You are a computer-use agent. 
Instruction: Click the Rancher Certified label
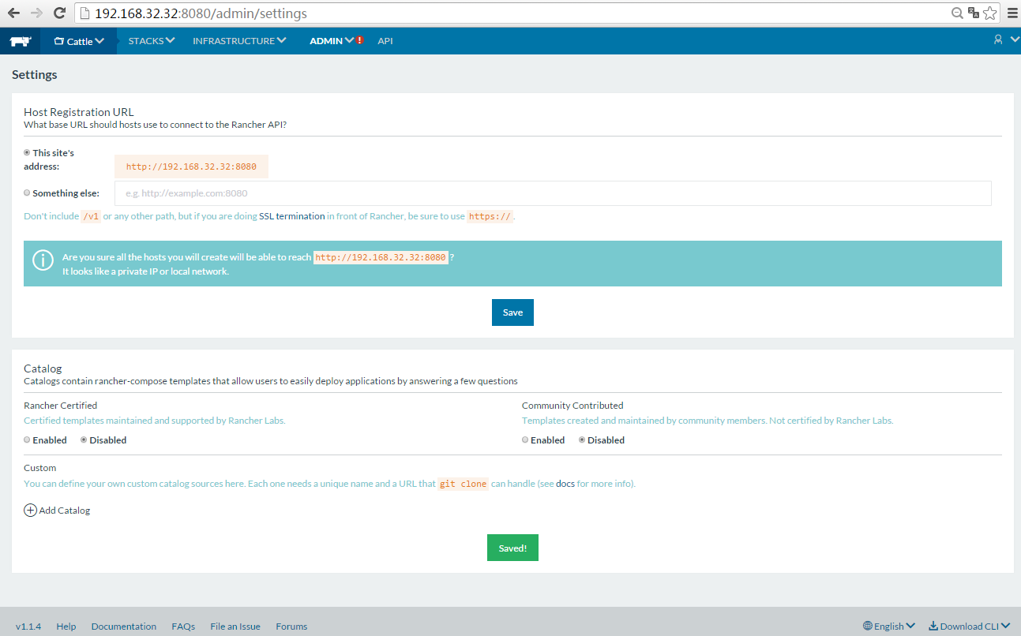[61, 406]
